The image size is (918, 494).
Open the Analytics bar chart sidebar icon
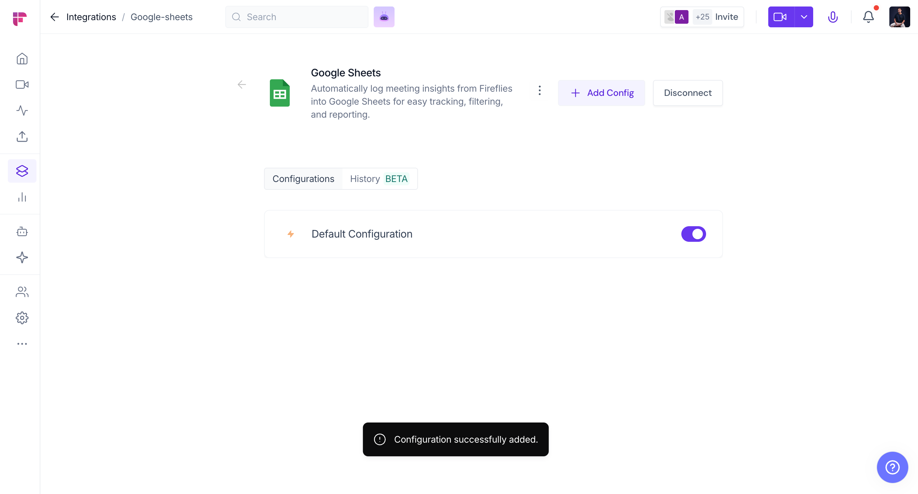(x=22, y=197)
